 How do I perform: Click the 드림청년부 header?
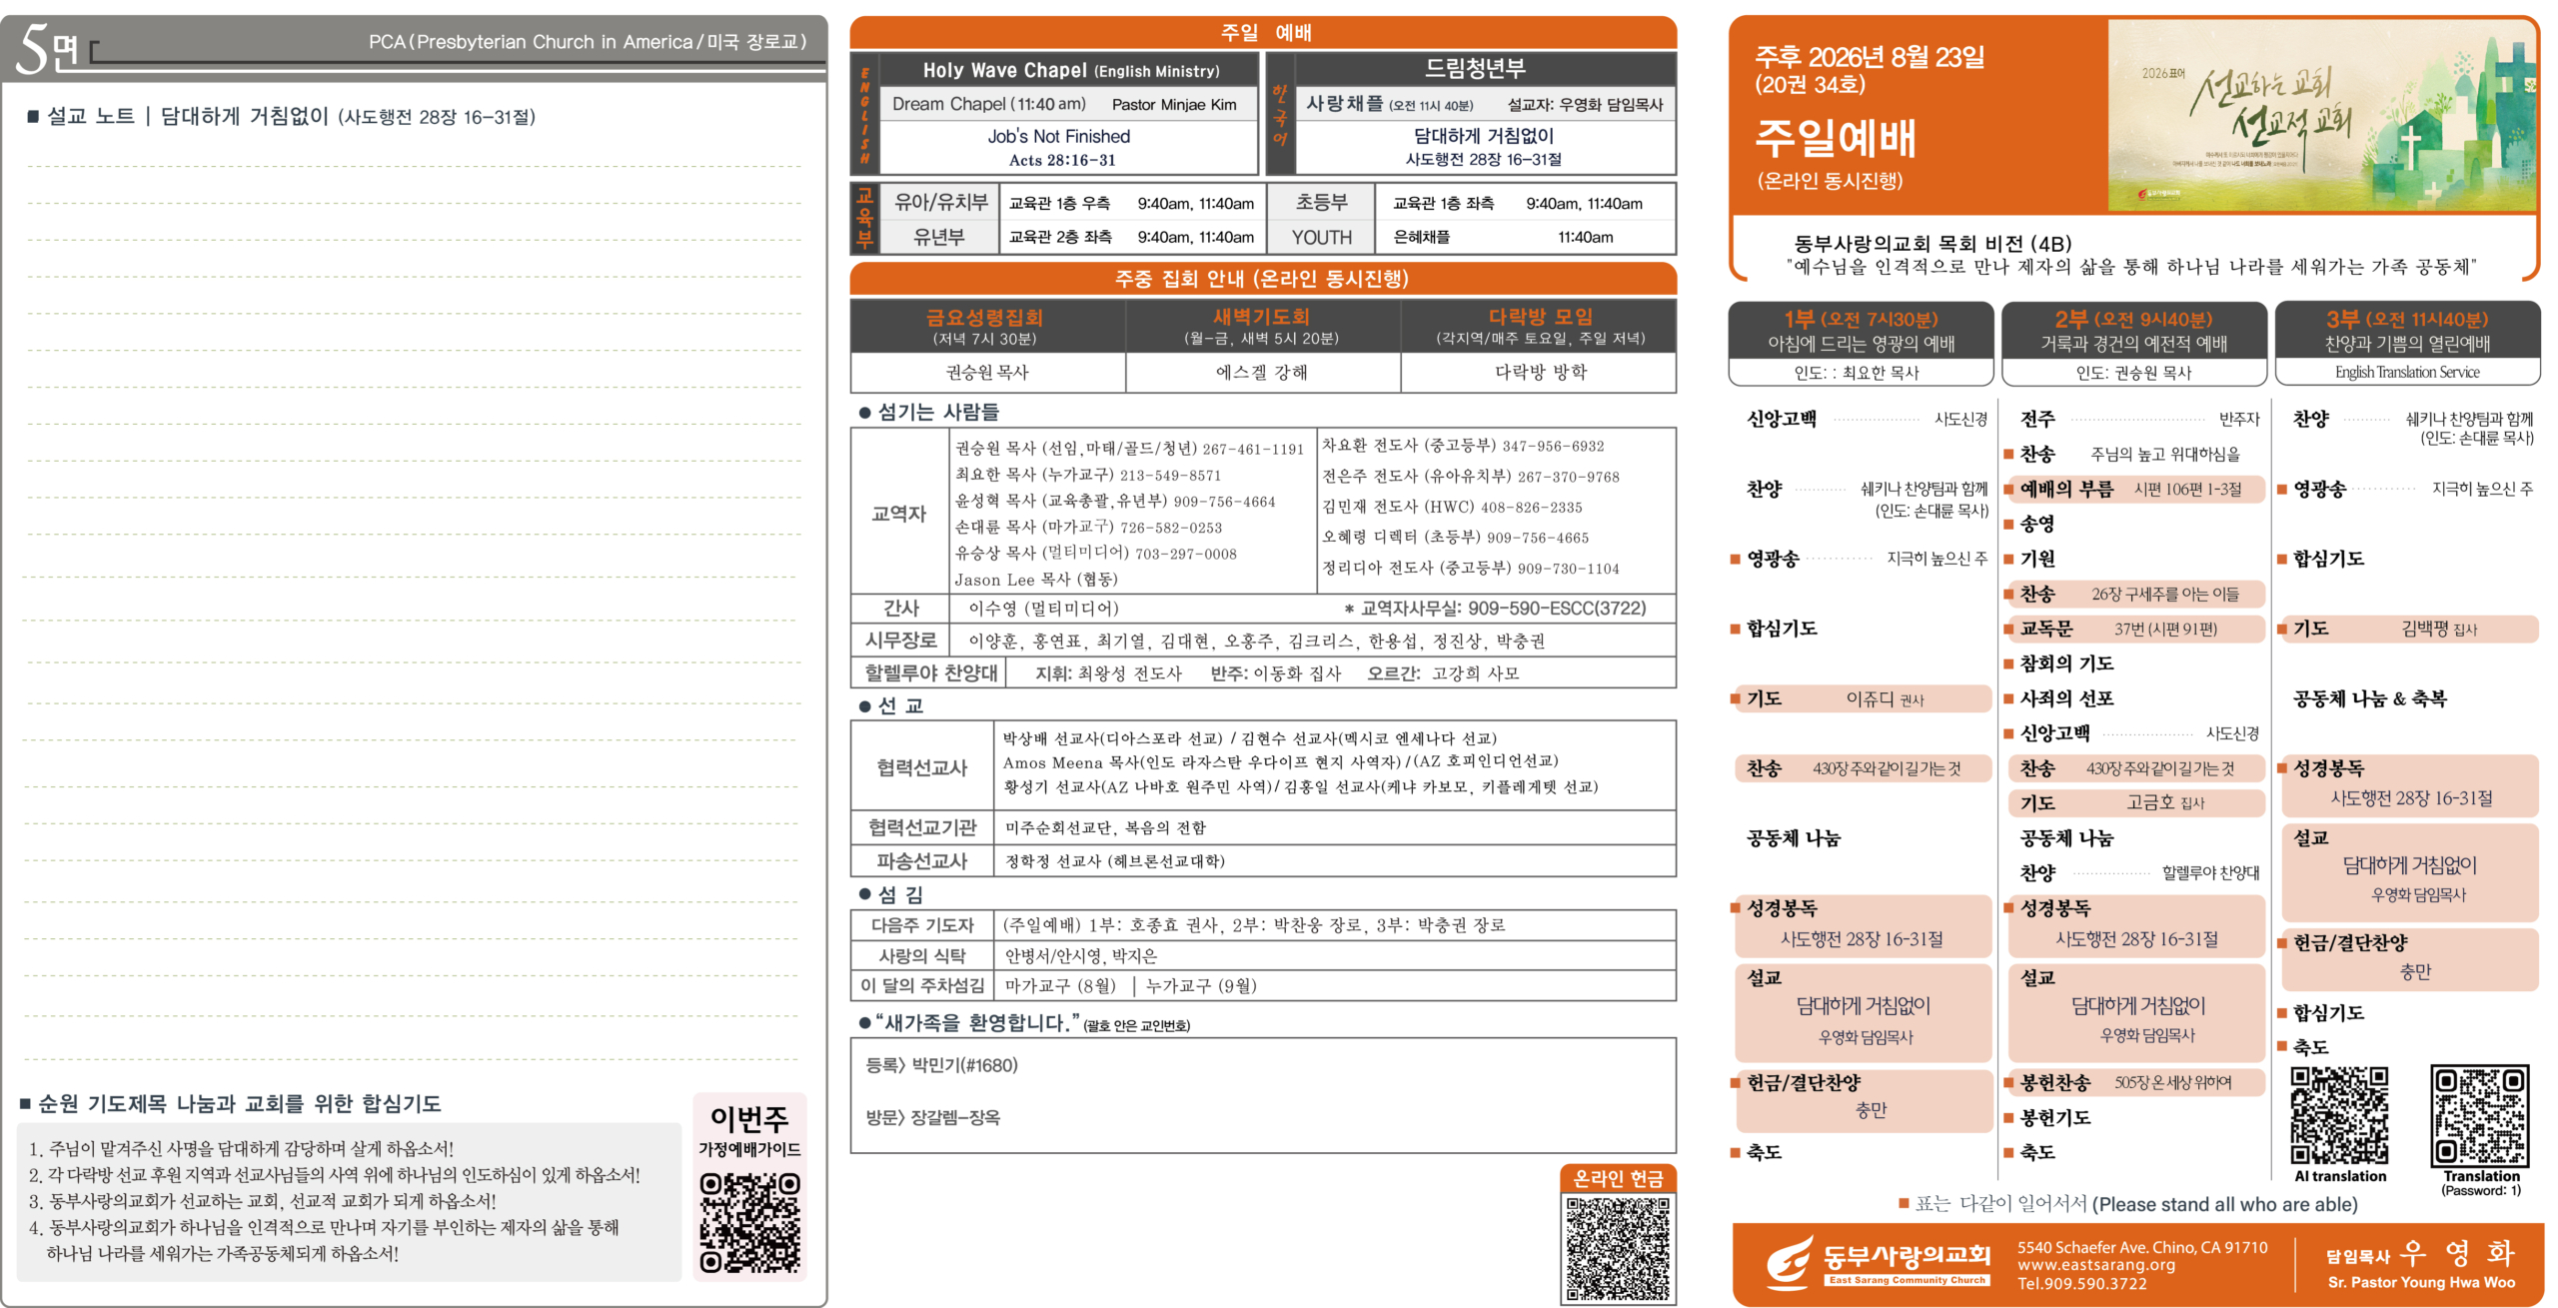1475,68
